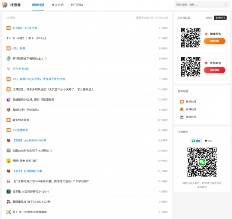Click the 群组线报 group icon
The height and width of the screenshot is (219, 232).
pos(182,117)
